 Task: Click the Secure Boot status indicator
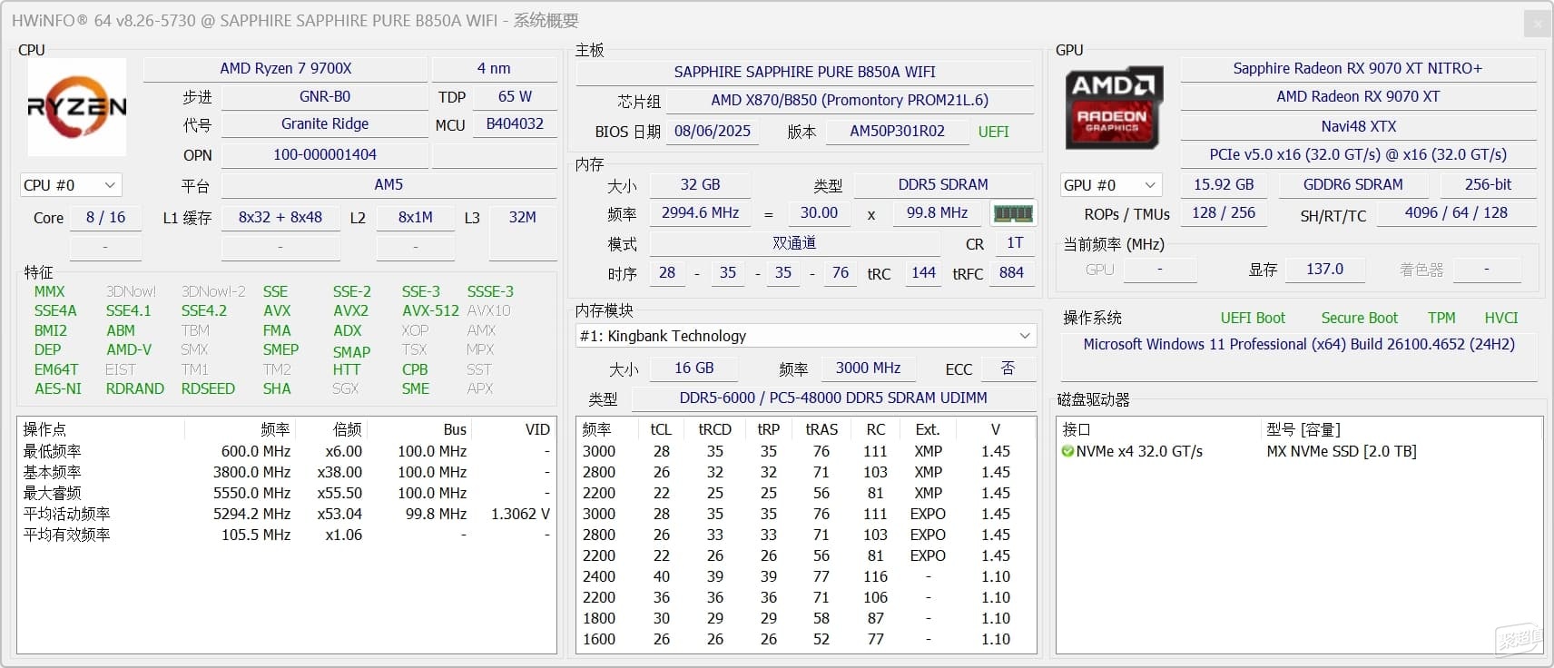click(x=1359, y=318)
